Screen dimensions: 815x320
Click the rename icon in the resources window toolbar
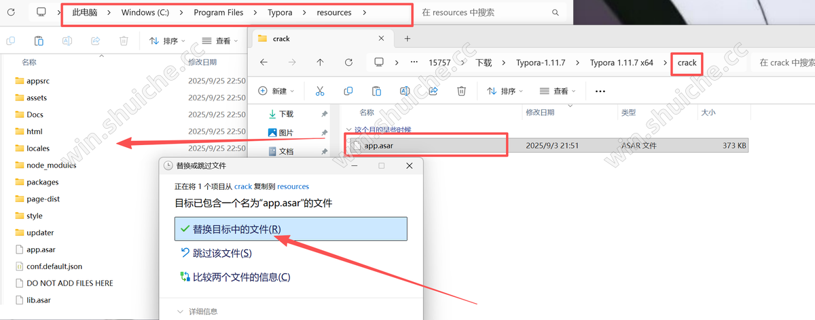[67, 41]
